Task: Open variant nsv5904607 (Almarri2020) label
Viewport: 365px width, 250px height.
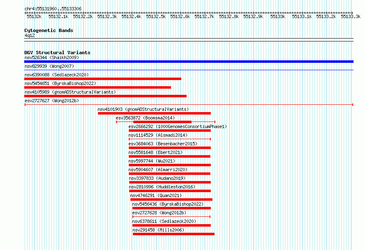Action: click(x=158, y=170)
